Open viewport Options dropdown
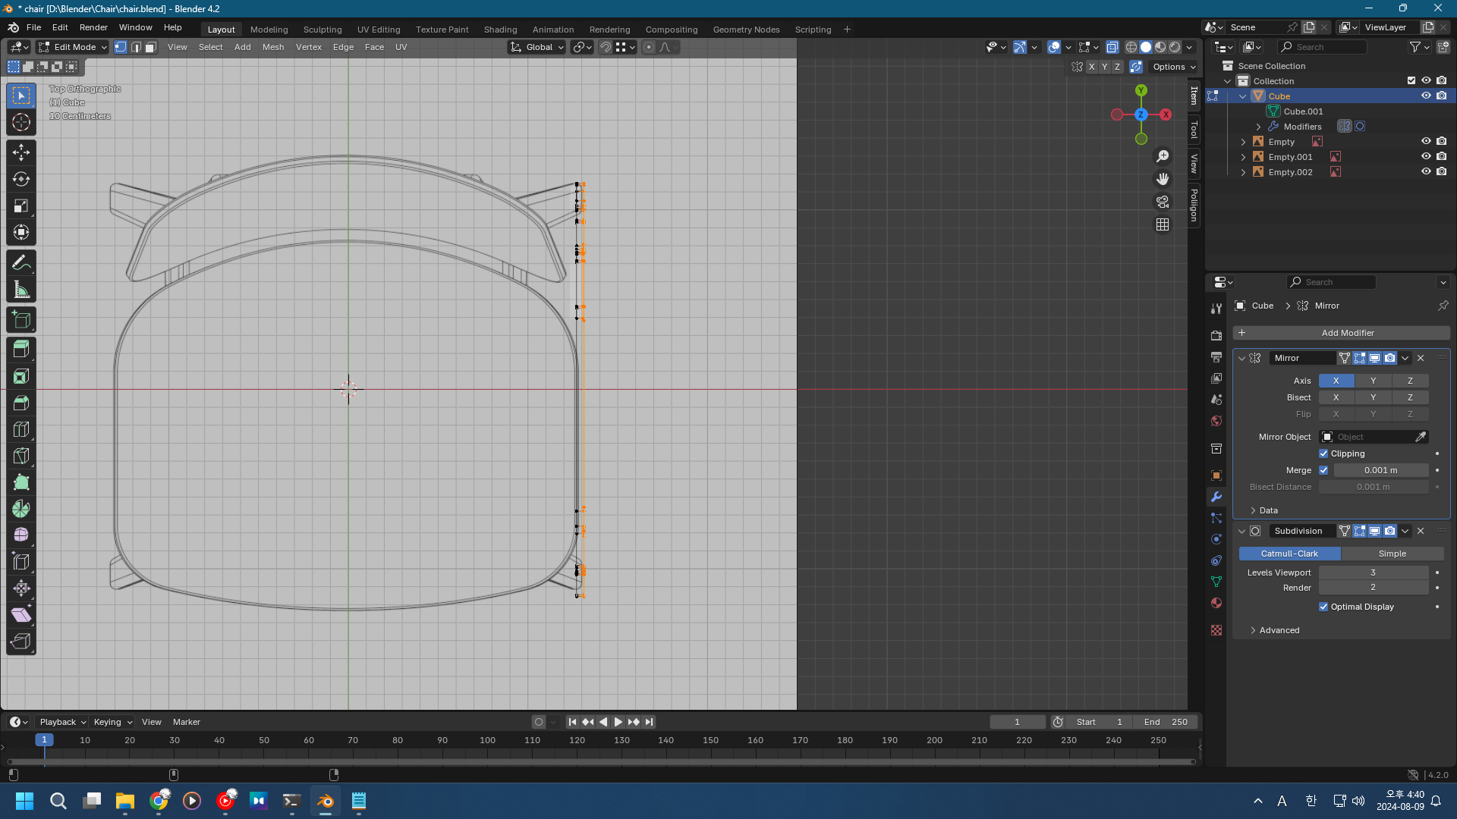This screenshot has height=819, width=1457. 1173,67
